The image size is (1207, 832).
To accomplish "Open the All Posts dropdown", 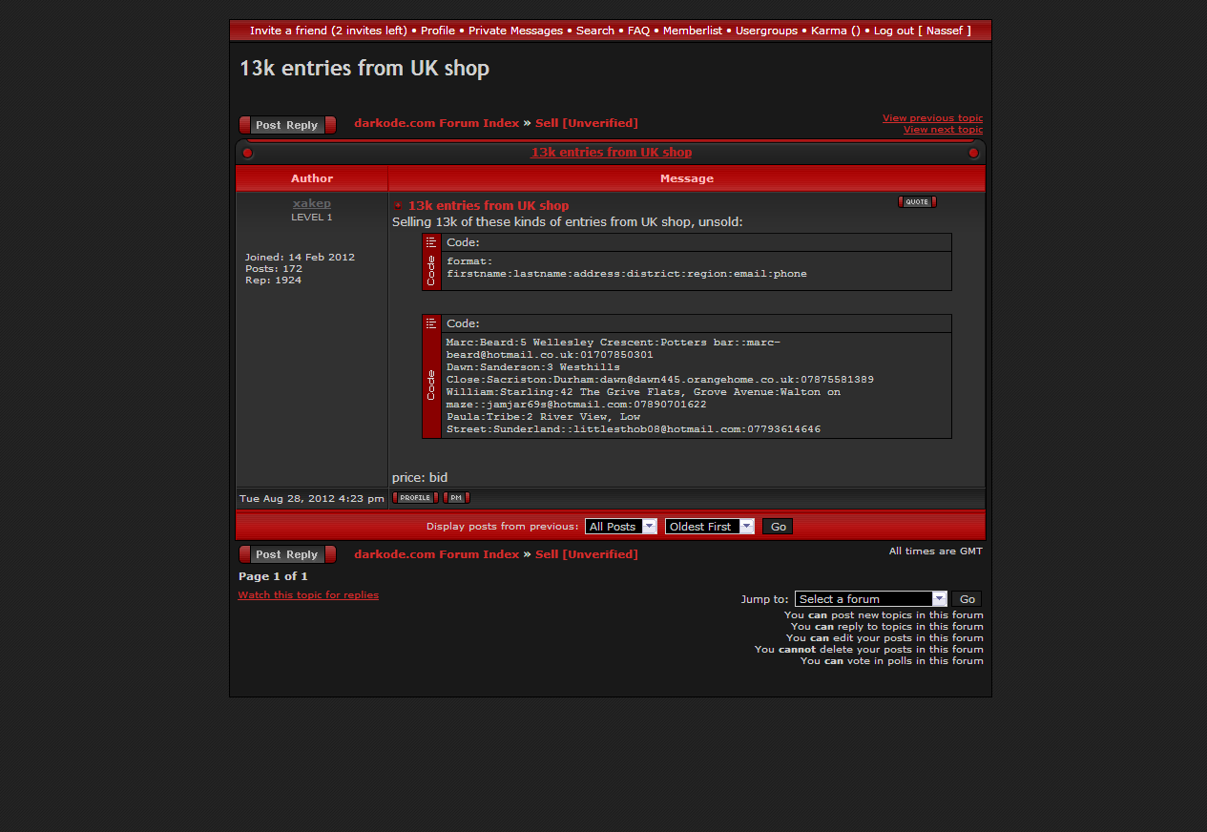I will tap(620, 527).
